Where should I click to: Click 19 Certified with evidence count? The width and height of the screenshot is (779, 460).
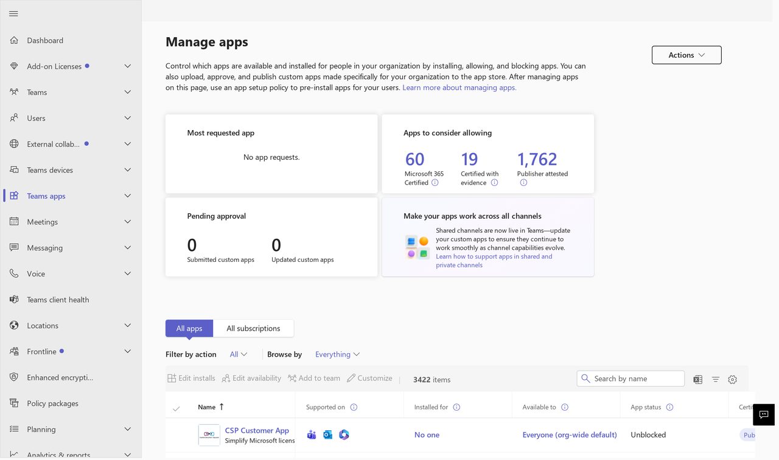[469, 159]
